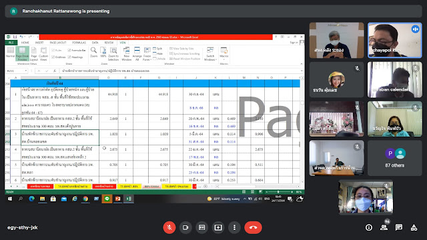Click Sign in in Excel

(294, 43)
